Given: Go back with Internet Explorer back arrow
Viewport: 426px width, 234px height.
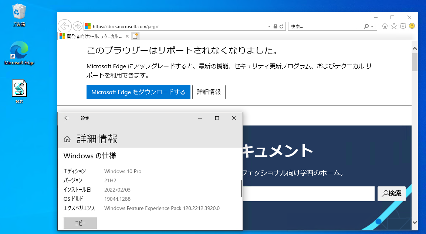Looking at the screenshot, I should [x=65, y=26].
